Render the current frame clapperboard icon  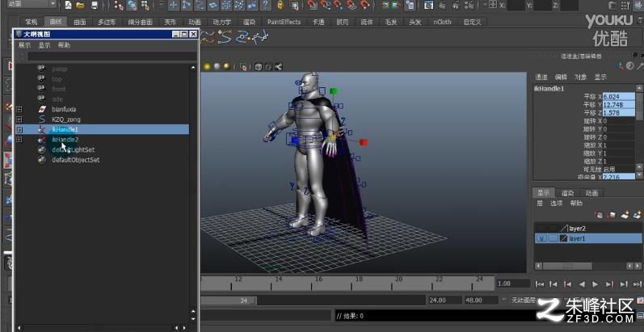442,5
